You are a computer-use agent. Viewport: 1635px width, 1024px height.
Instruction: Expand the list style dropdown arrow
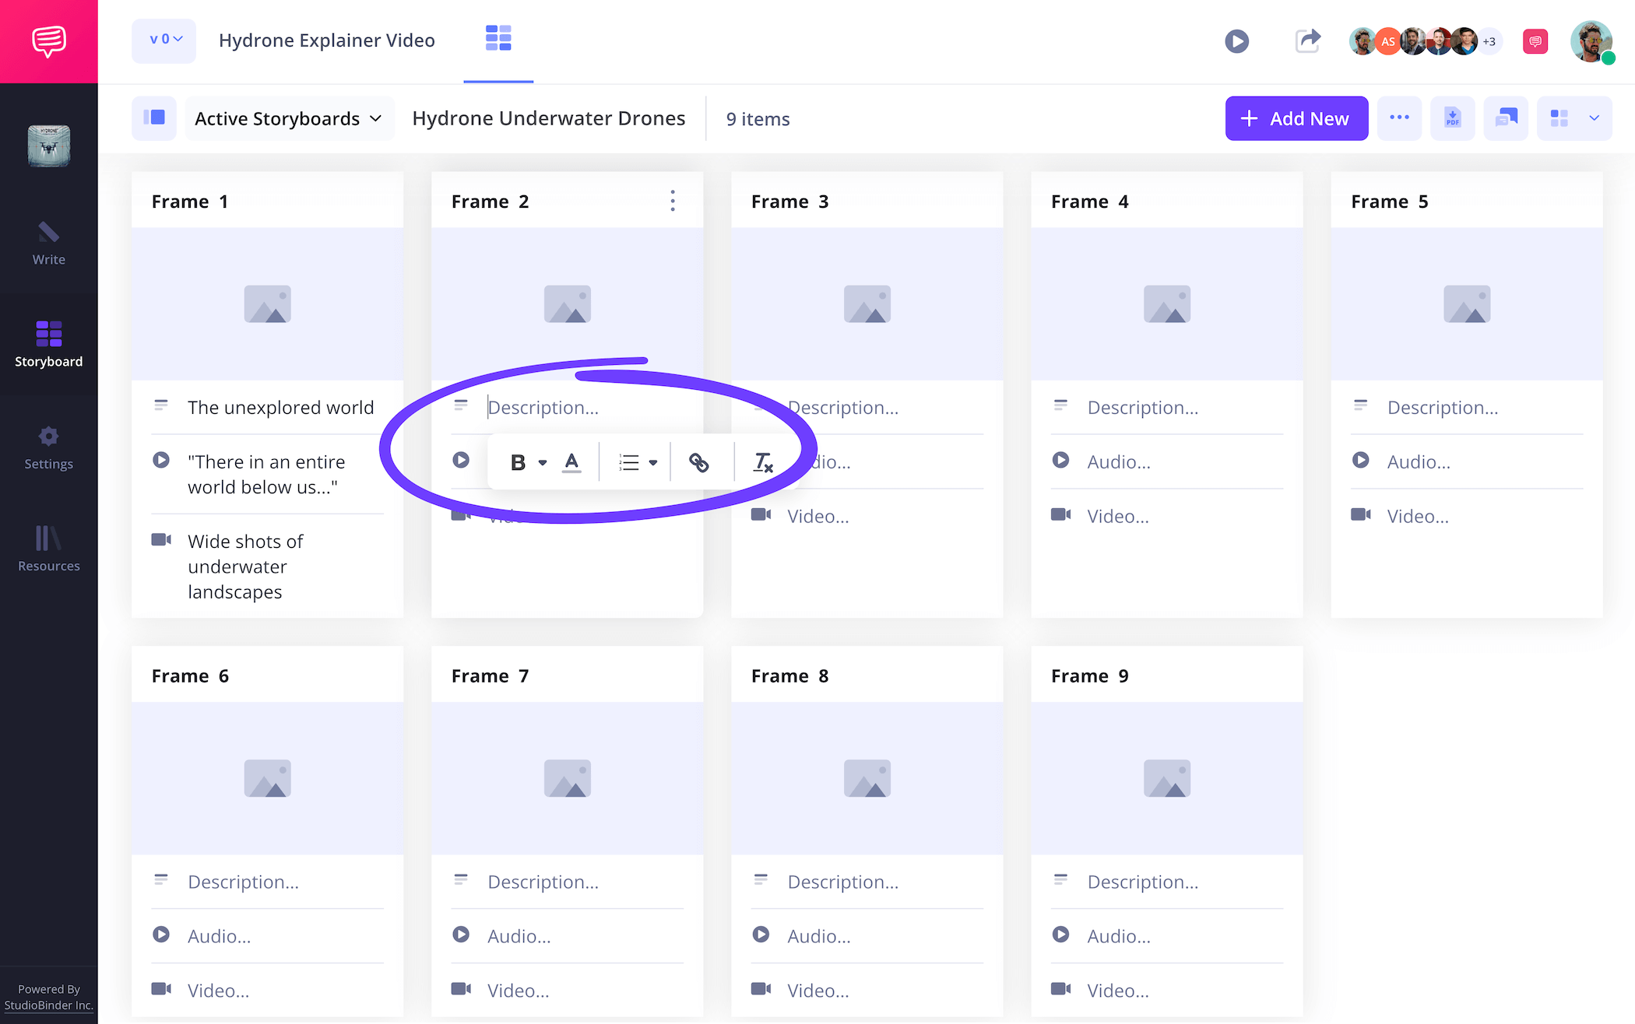coord(653,462)
